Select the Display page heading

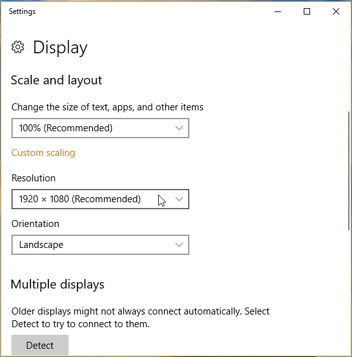(60, 48)
